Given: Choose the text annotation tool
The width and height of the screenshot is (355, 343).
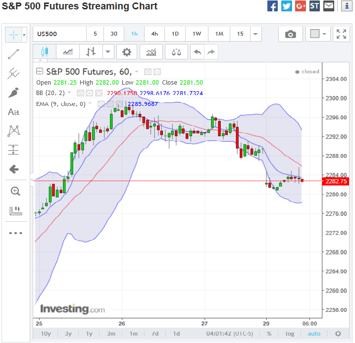Looking at the screenshot, I should 13,112.
